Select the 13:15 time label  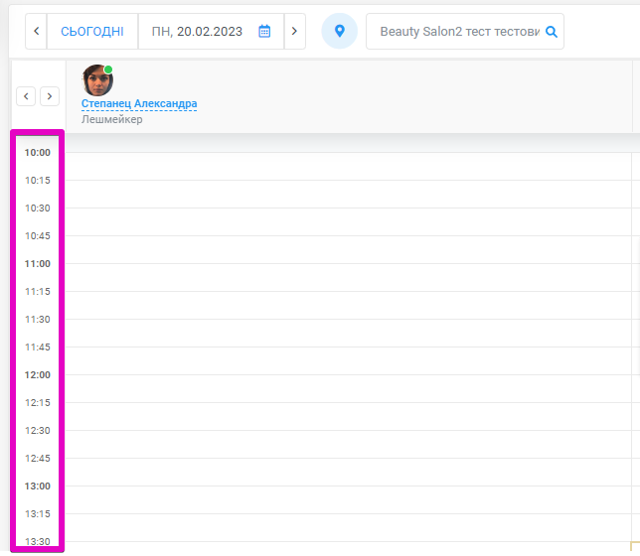point(38,514)
